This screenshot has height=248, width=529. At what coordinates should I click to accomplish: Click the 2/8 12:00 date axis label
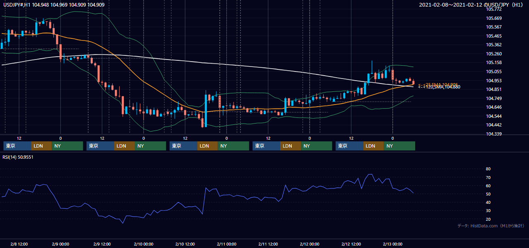[x=19, y=244]
